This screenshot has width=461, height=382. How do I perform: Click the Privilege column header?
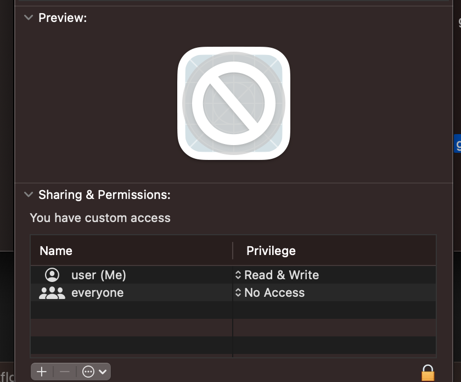(x=271, y=251)
